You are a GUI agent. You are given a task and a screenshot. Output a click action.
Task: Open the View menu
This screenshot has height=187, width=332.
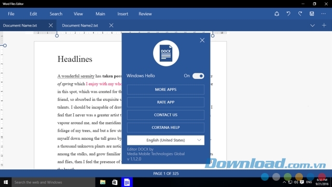tap(78, 14)
